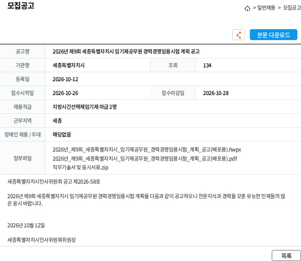Click the agency name 세종특별자치시 value
The height and width of the screenshot is (261, 301).
click(x=69, y=65)
